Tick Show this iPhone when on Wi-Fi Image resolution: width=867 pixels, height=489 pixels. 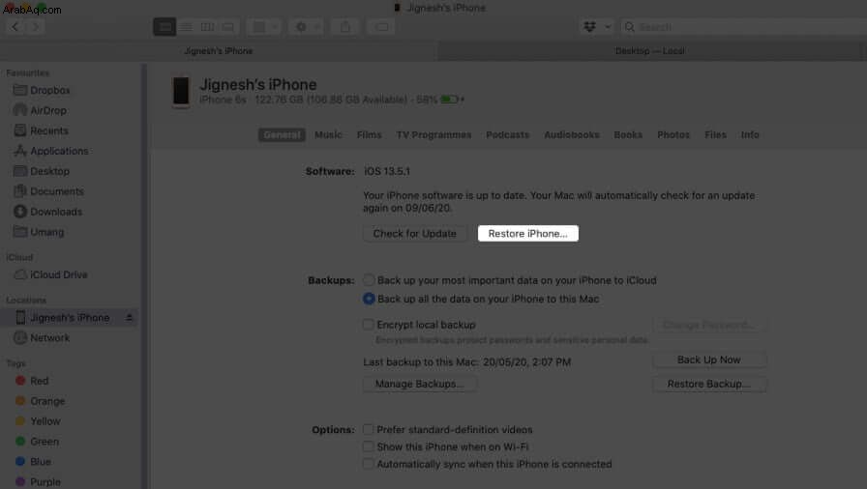pos(369,446)
